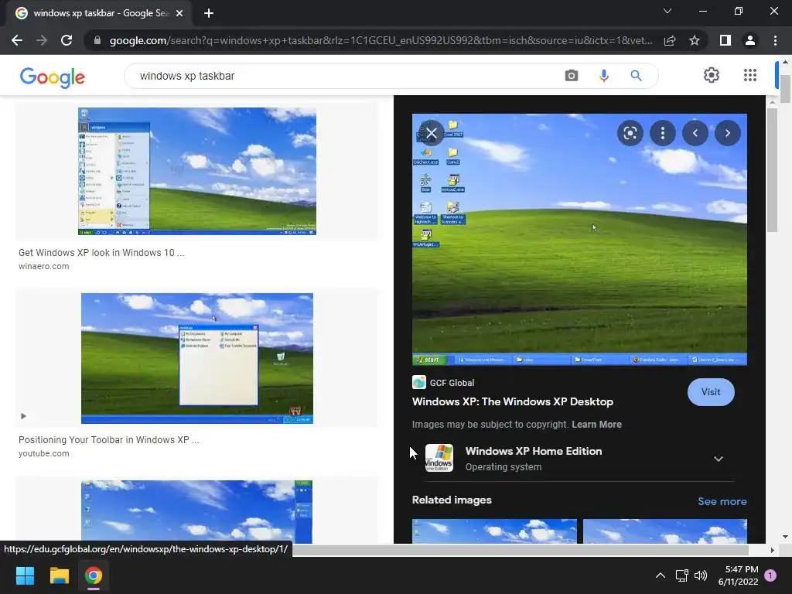
Task: Click the Chrome taskbar icon
Action: point(94,575)
